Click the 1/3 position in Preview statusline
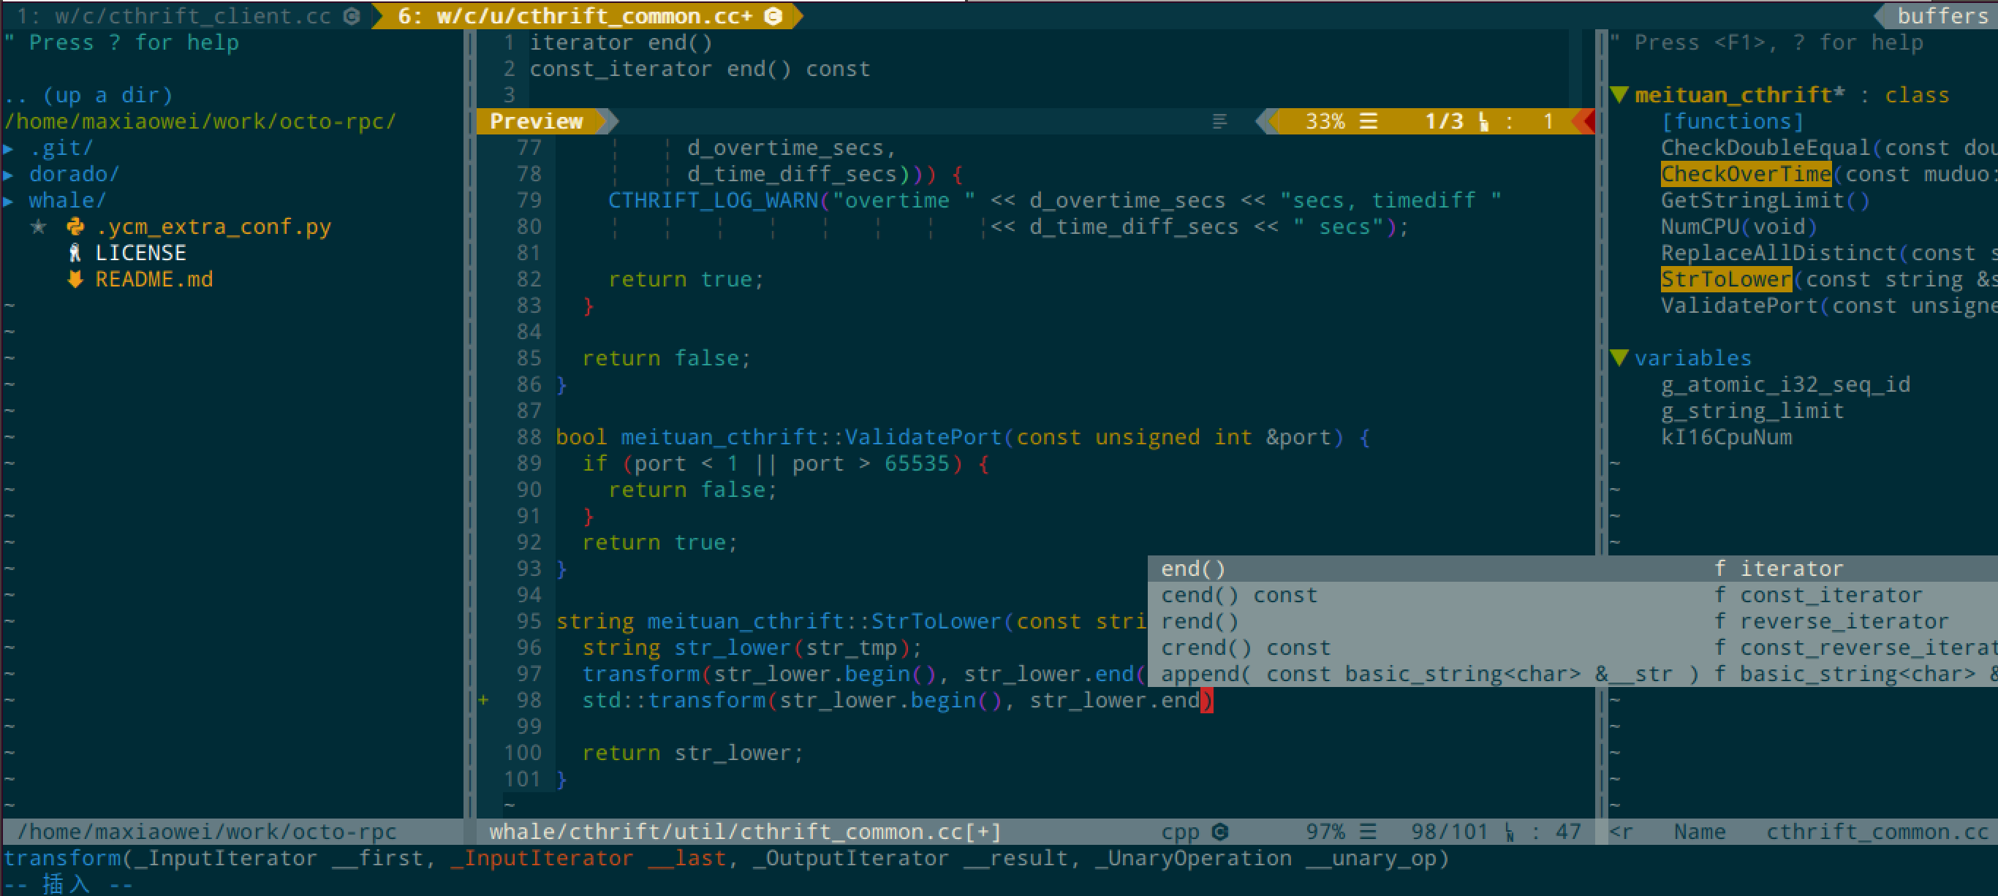The height and width of the screenshot is (896, 1998). [1443, 121]
